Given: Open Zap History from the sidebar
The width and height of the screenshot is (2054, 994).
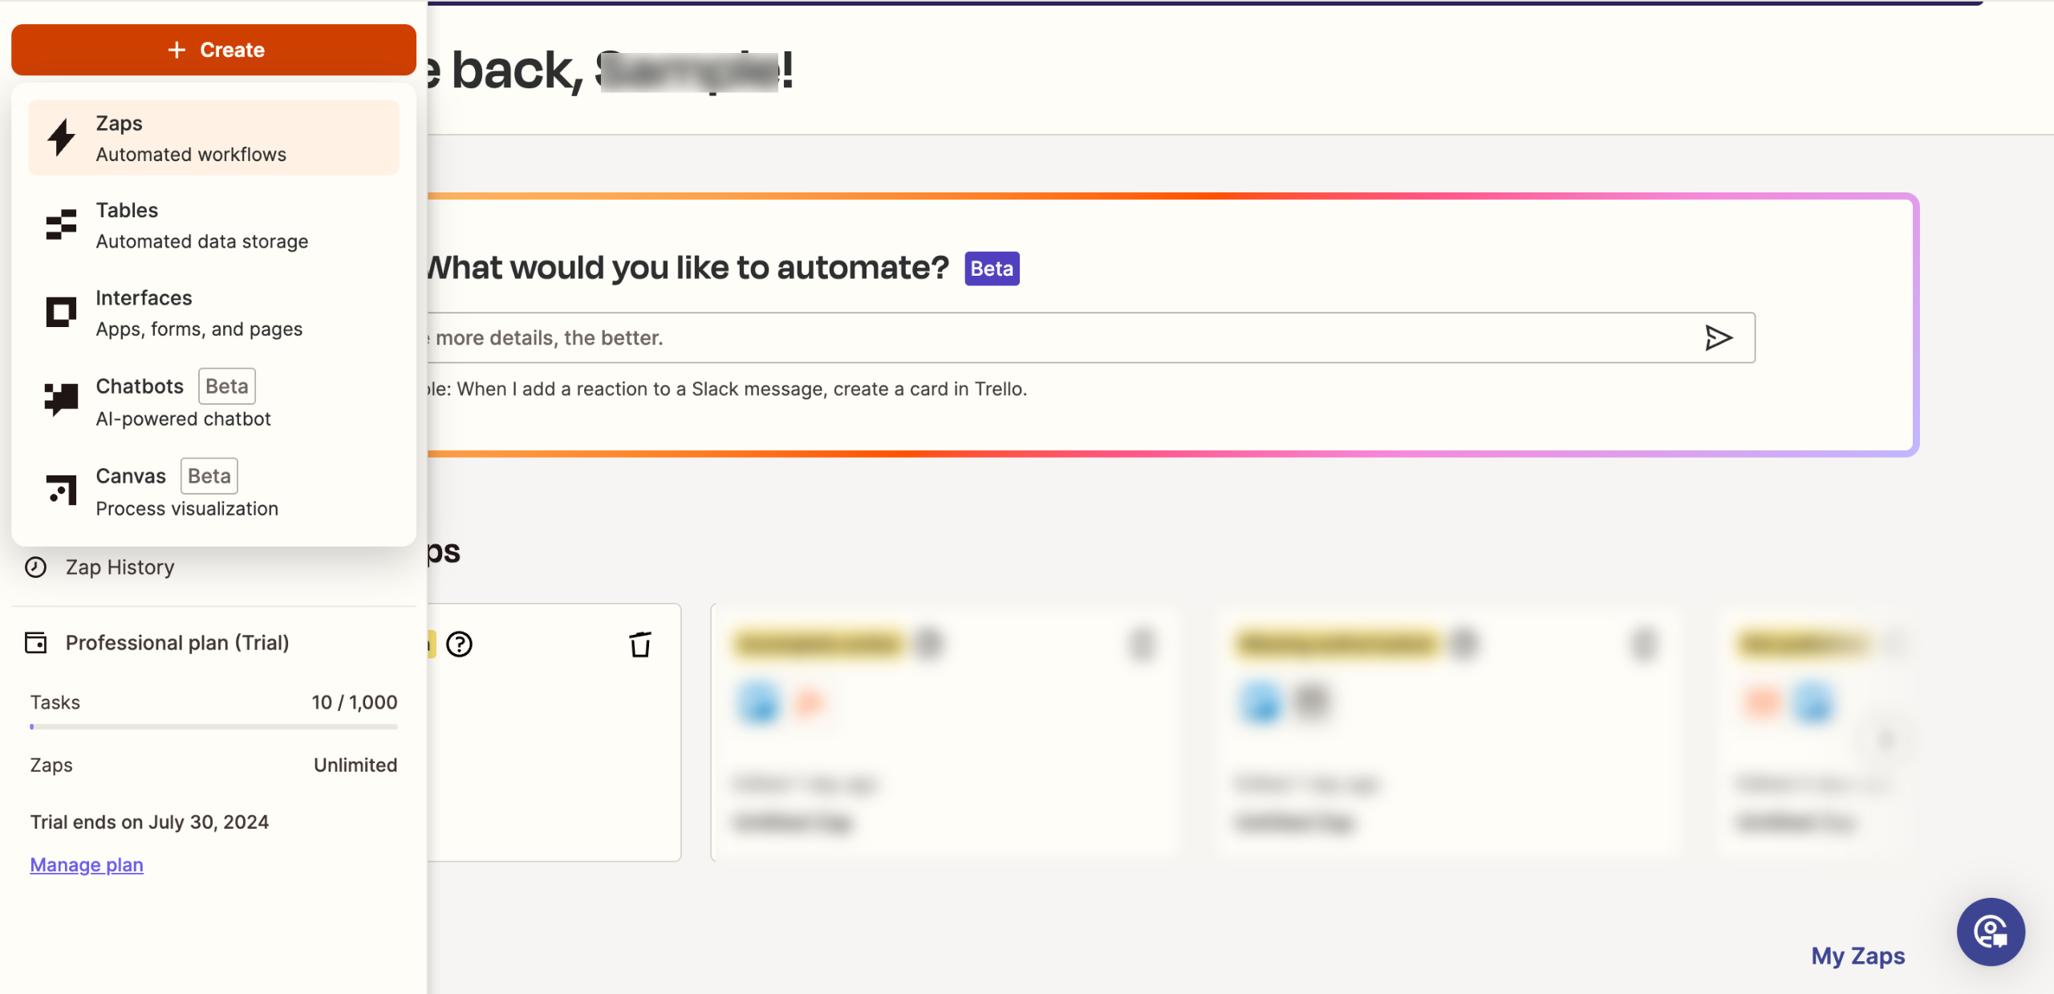Looking at the screenshot, I should pyautogui.click(x=120, y=568).
